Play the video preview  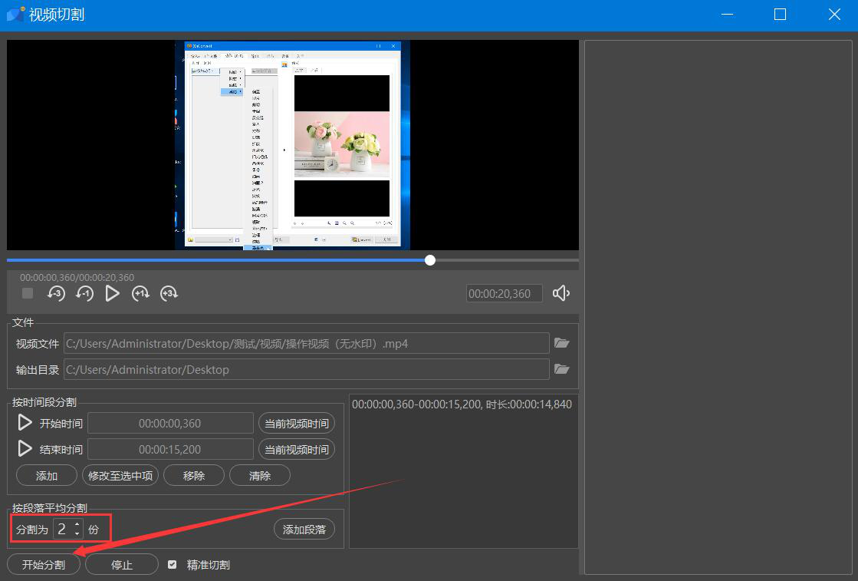(x=113, y=293)
